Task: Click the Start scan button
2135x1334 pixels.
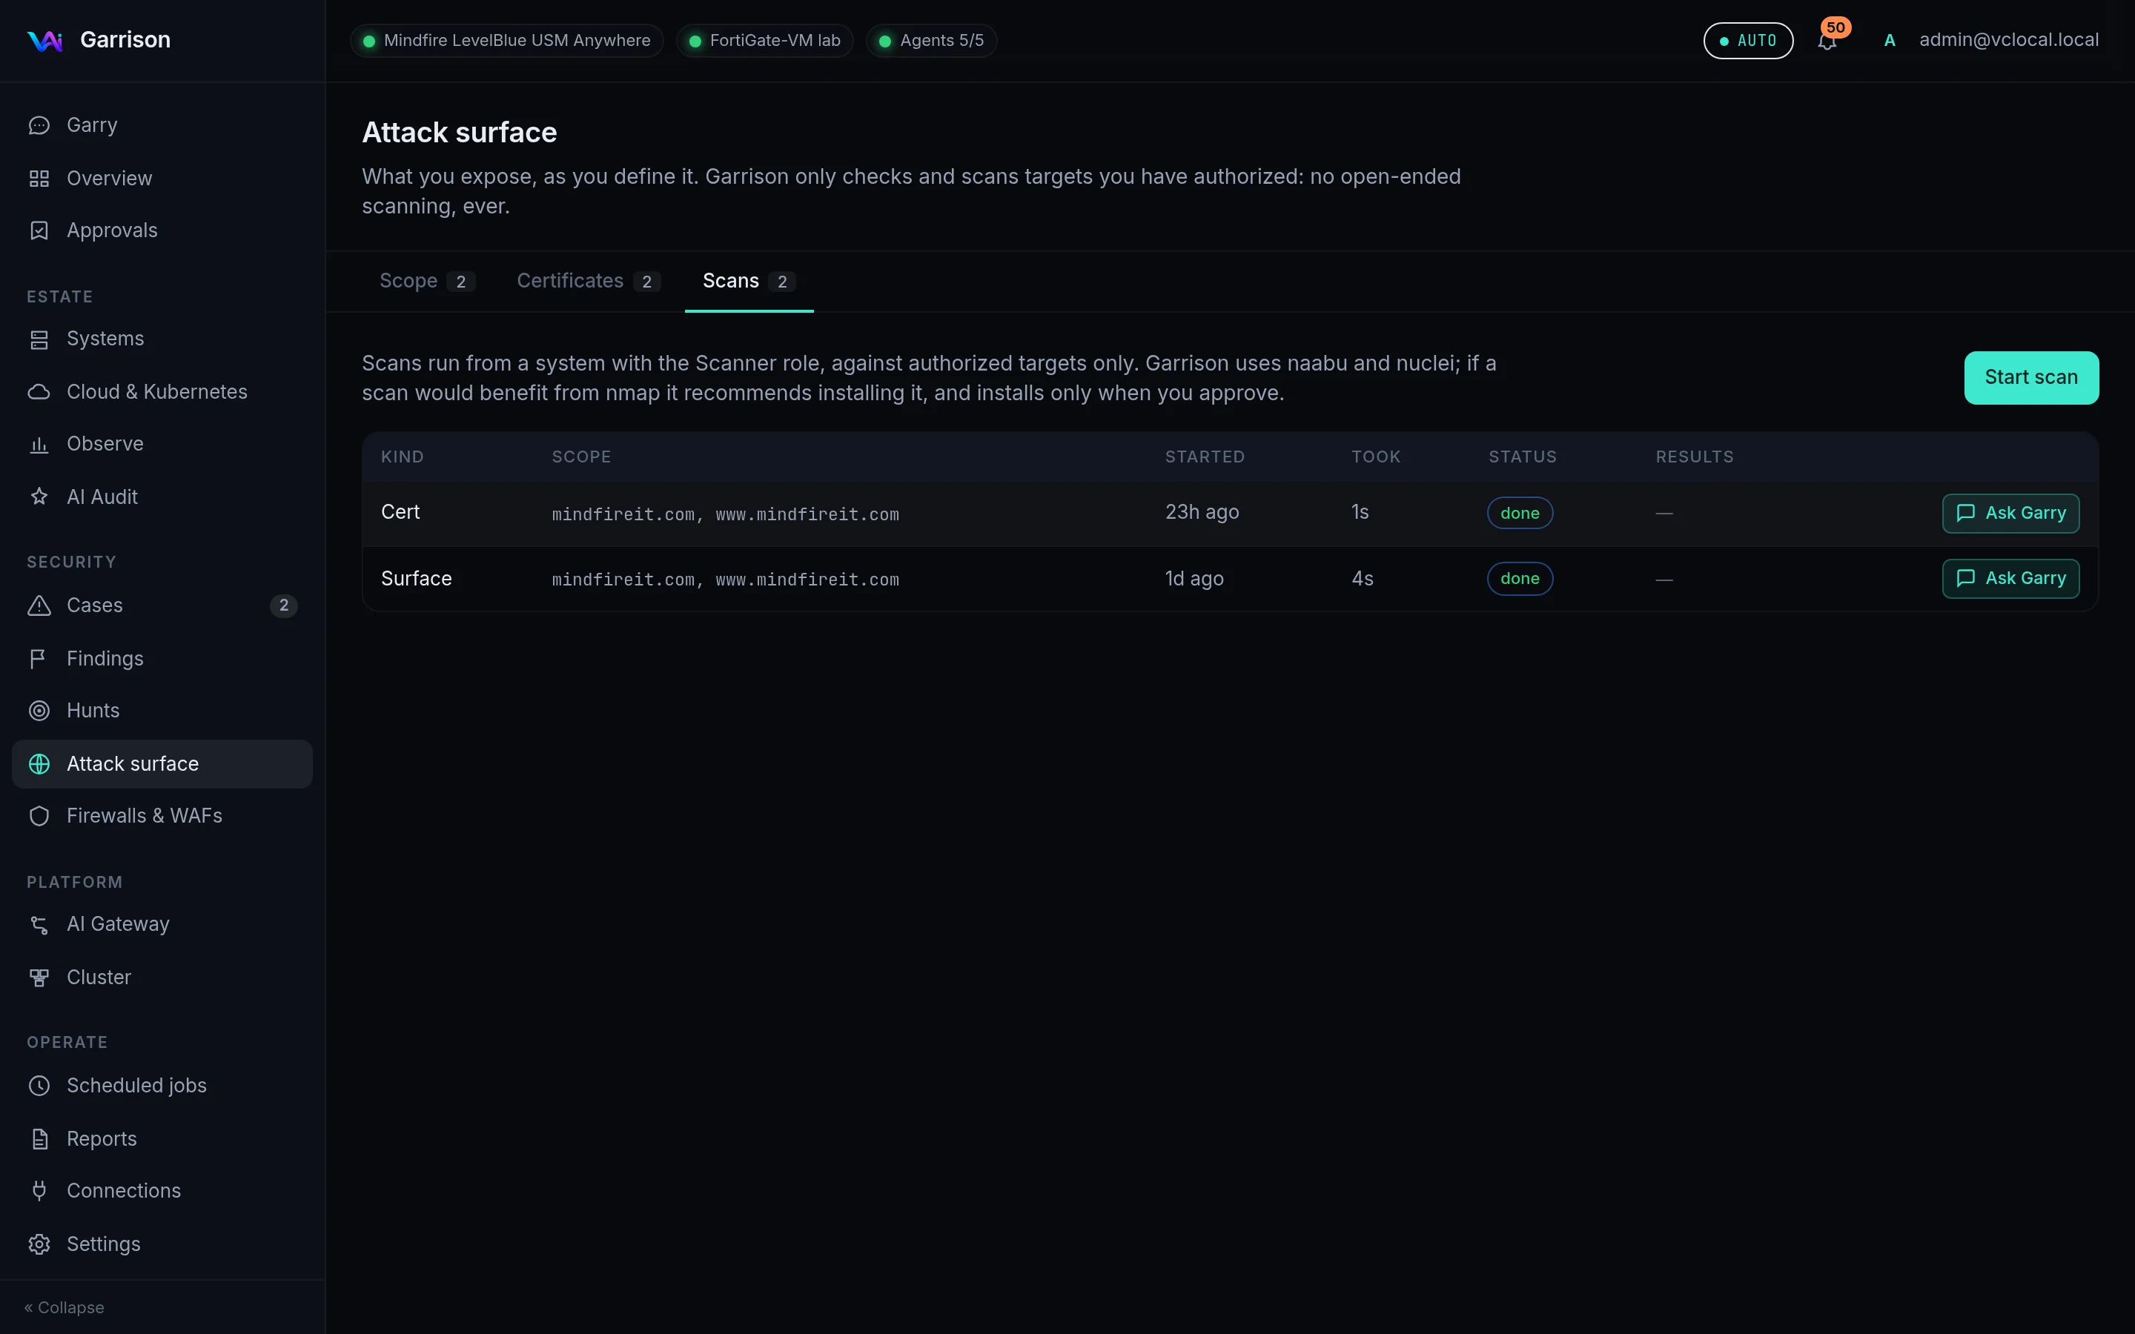Action: click(2031, 378)
